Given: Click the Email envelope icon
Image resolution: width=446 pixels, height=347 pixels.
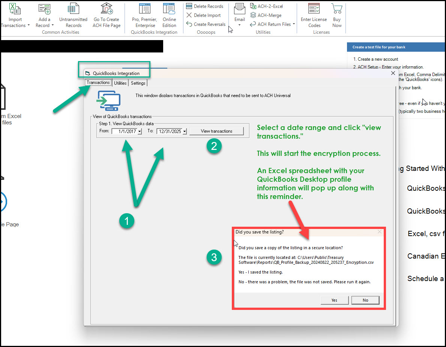Looking at the screenshot, I should [x=239, y=9].
